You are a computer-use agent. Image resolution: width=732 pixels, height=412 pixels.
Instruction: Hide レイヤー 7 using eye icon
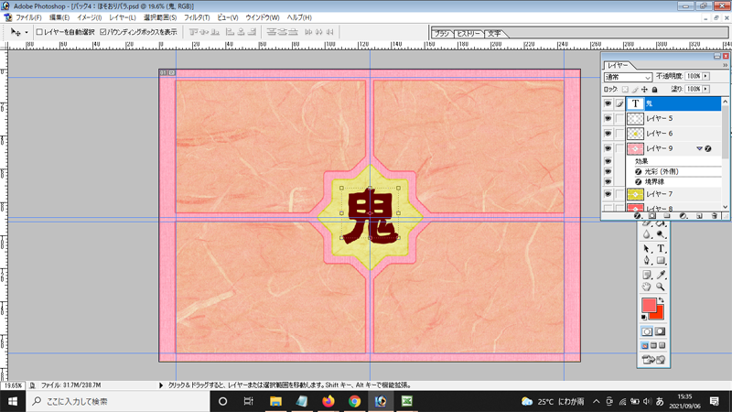(x=608, y=194)
